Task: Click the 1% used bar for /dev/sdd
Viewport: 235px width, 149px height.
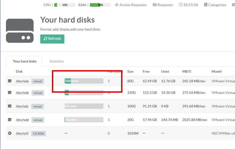Action: pyautogui.click(x=84, y=120)
